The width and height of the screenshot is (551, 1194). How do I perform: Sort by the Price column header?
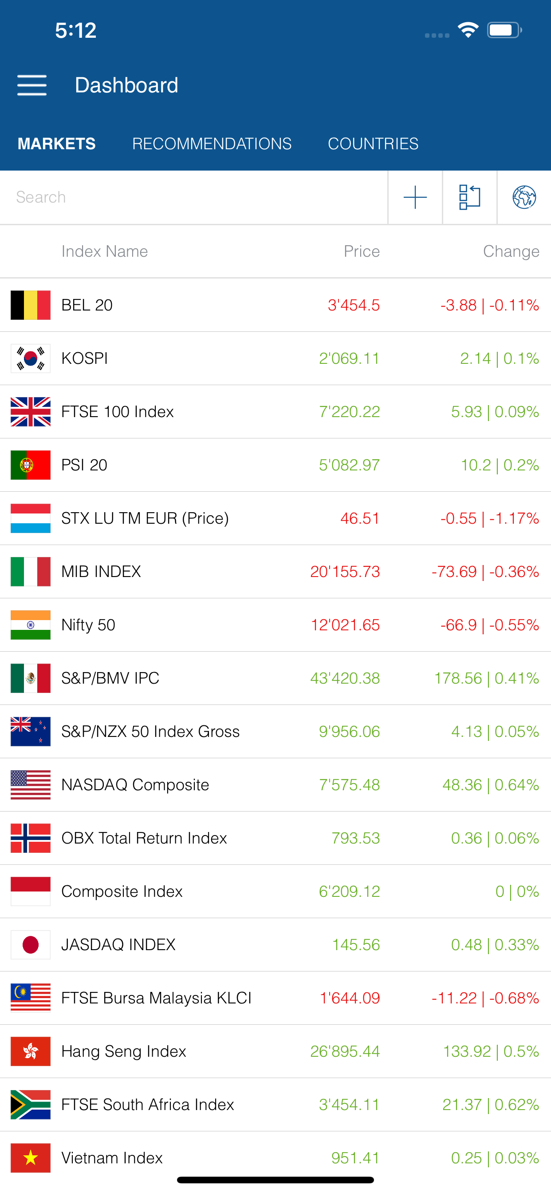coord(362,251)
